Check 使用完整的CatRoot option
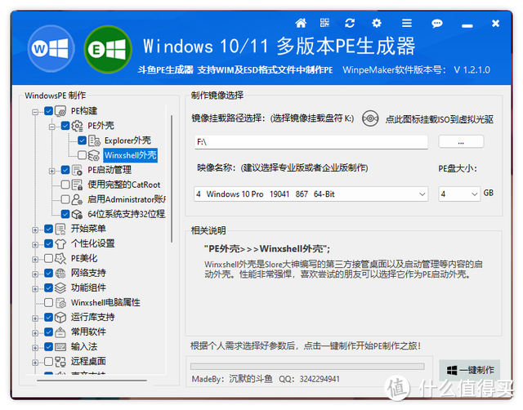This screenshot has height=410, width=523. coord(65,185)
